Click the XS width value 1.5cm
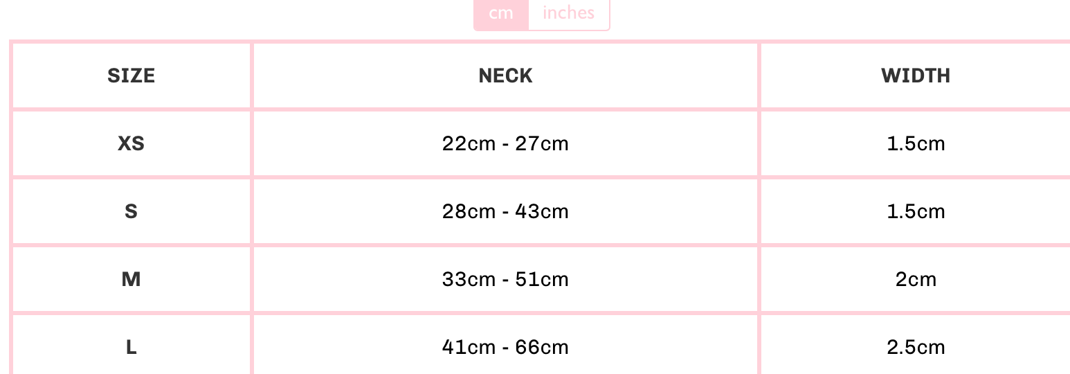This screenshot has height=374, width=1070. pyautogui.click(x=915, y=143)
